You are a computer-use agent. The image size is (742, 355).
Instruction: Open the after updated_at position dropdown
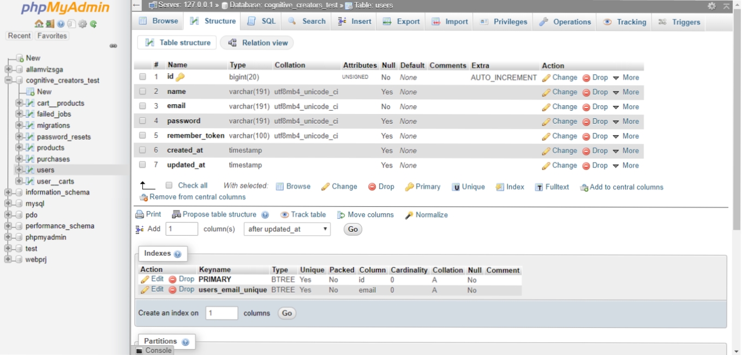click(x=287, y=230)
